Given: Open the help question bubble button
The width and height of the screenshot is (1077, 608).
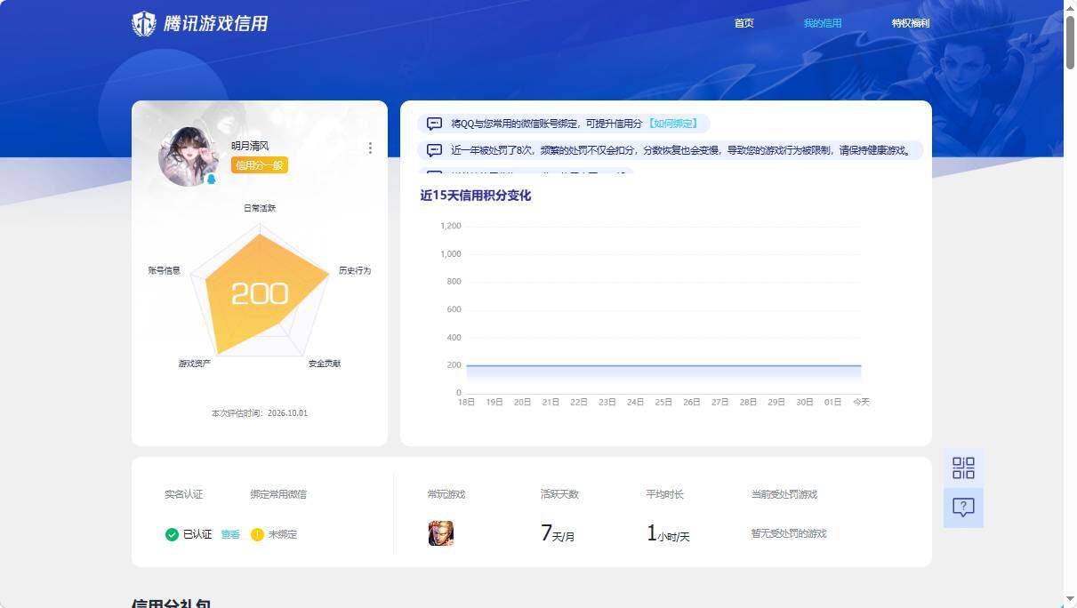Looking at the screenshot, I should [x=963, y=508].
